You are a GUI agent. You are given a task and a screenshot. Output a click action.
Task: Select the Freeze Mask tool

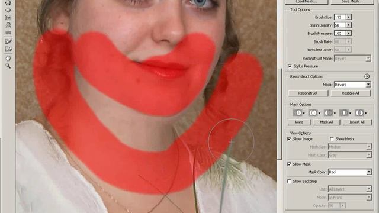point(8,41)
